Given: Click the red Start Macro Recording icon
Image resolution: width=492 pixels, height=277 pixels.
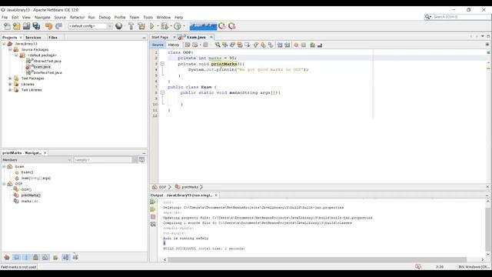Looking at the screenshot, I should click(x=296, y=45).
